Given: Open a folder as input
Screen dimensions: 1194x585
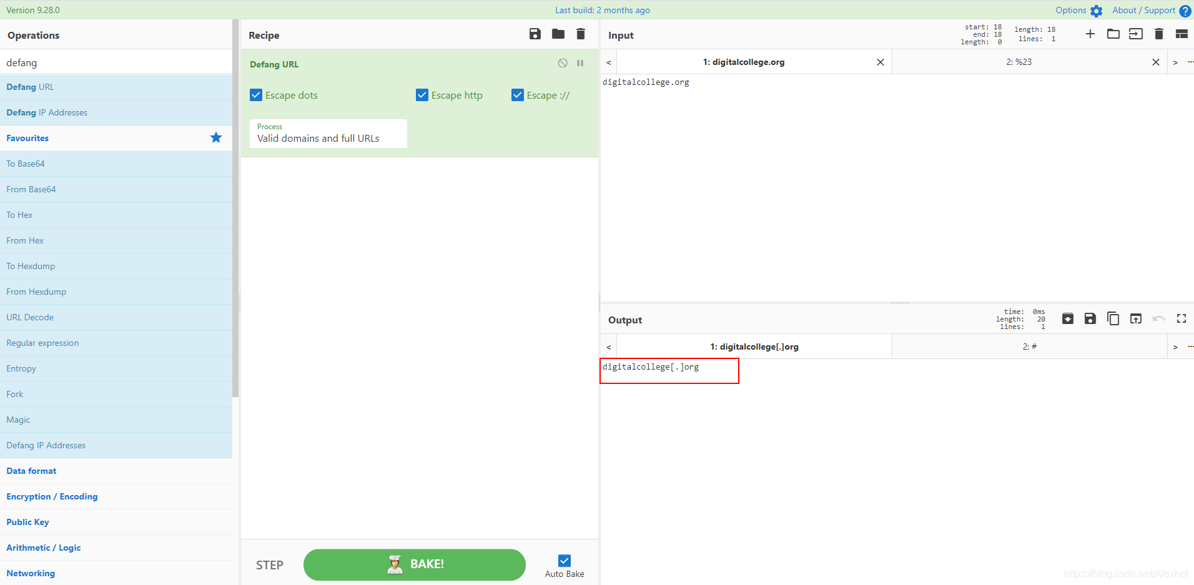Looking at the screenshot, I should click(x=1113, y=34).
